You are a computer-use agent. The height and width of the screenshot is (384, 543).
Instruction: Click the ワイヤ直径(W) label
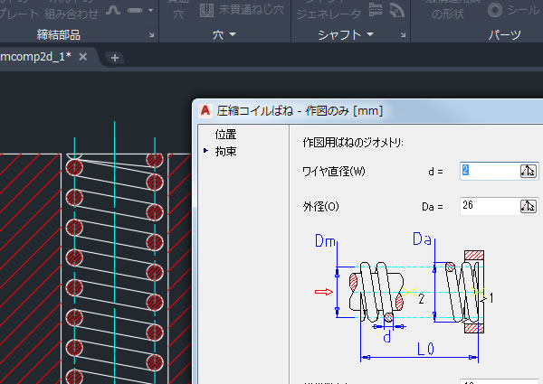(334, 172)
